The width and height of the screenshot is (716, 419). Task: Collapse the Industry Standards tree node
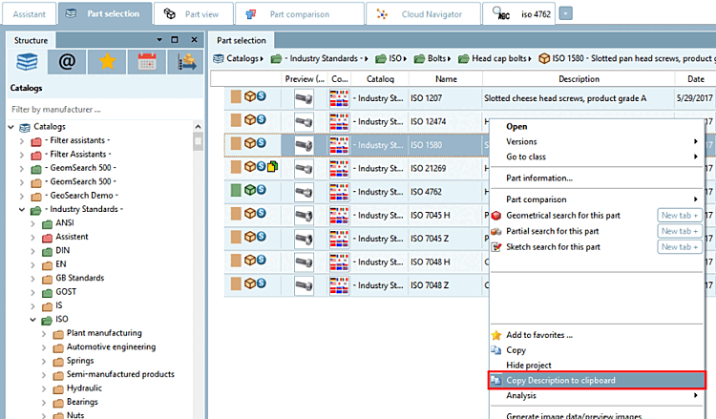22,210
